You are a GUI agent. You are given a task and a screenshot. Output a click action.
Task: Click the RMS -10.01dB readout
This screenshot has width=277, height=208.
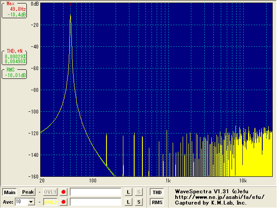pos(14,74)
